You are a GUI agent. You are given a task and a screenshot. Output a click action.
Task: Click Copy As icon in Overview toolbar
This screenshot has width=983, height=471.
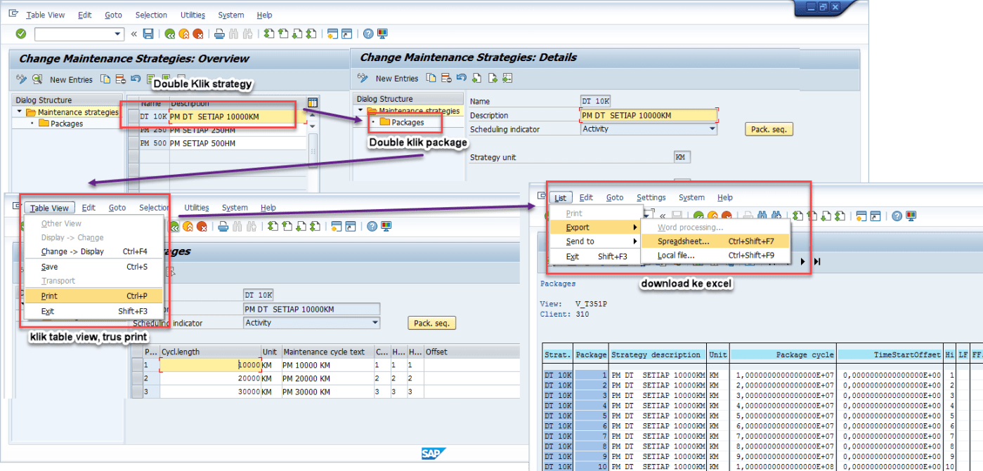(x=105, y=79)
